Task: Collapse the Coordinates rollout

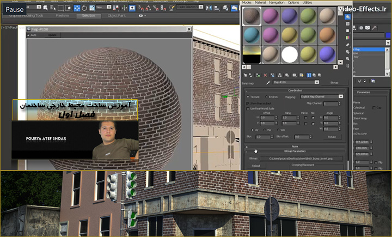Action: [295, 90]
